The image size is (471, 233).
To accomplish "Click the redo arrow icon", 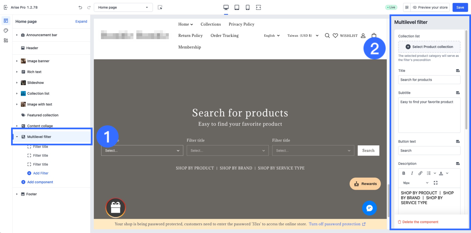I will point(89,7).
